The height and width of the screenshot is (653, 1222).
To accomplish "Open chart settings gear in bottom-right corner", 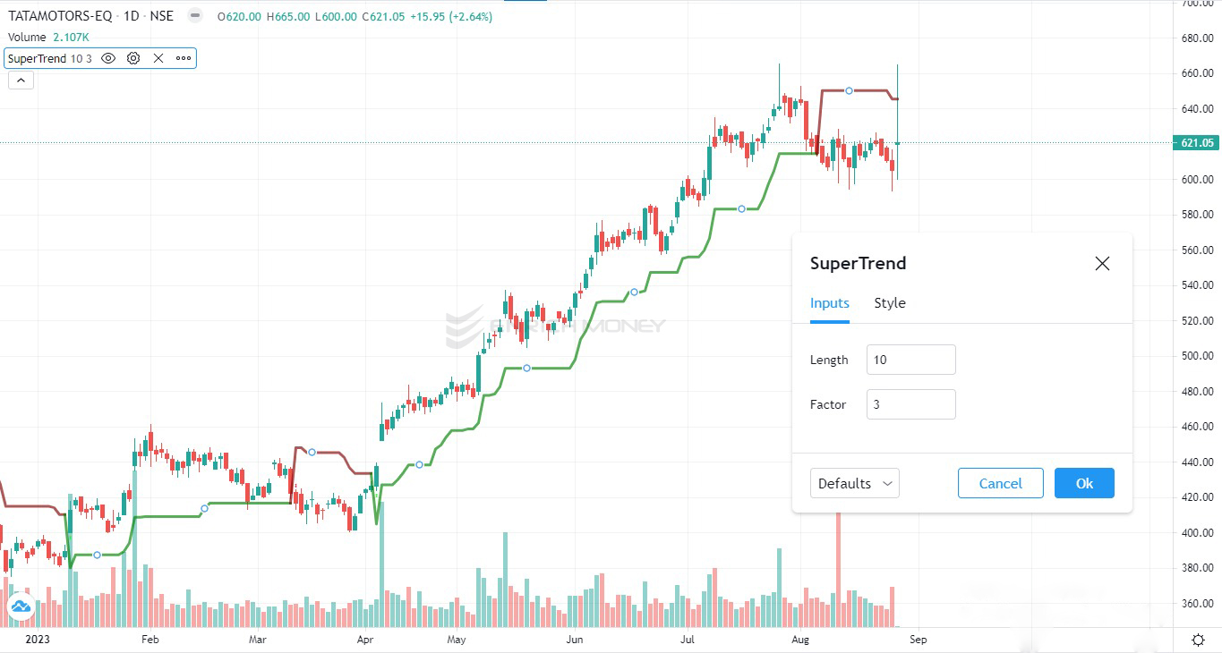I will [x=1198, y=640].
